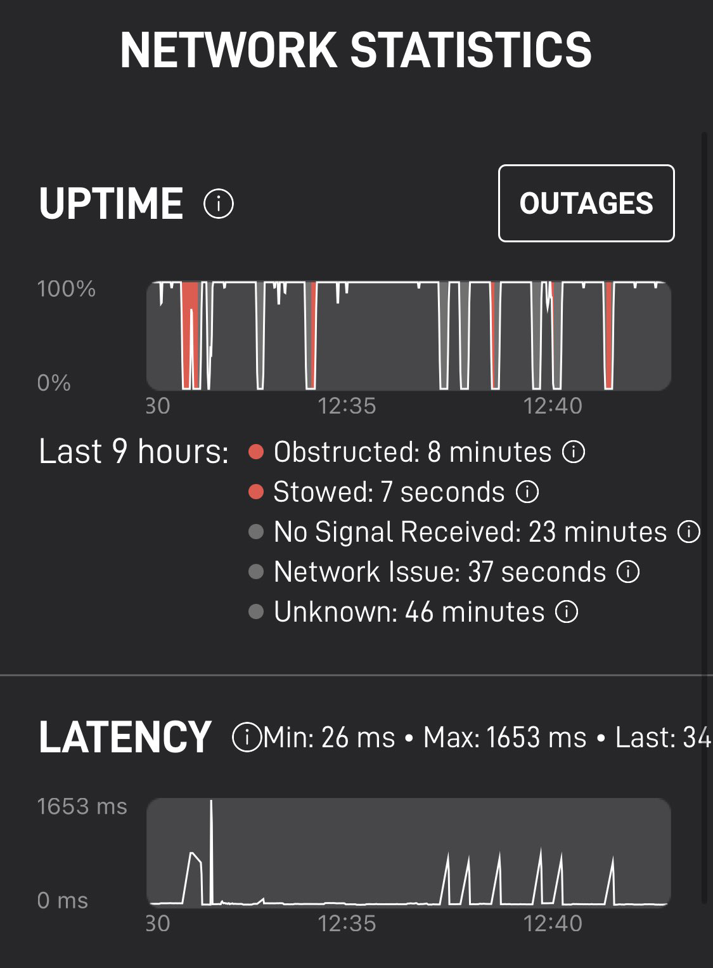Select the "Min: 26 ms" latency text
The image size is (713, 968).
329,738
